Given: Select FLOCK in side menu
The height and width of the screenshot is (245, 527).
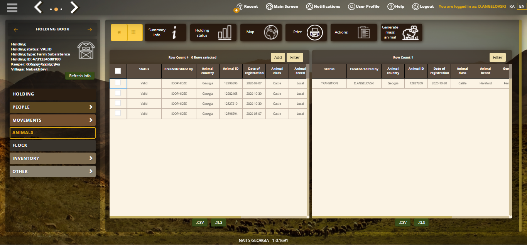Looking at the screenshot, I should tap(52, 145).
